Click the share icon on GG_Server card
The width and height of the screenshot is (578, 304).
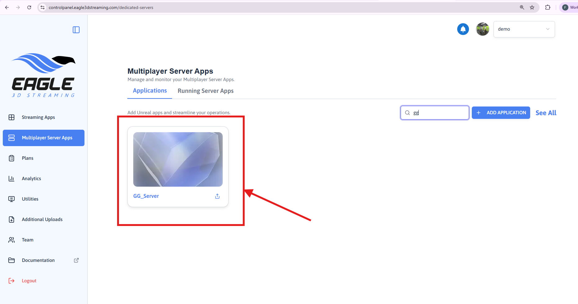217,196
